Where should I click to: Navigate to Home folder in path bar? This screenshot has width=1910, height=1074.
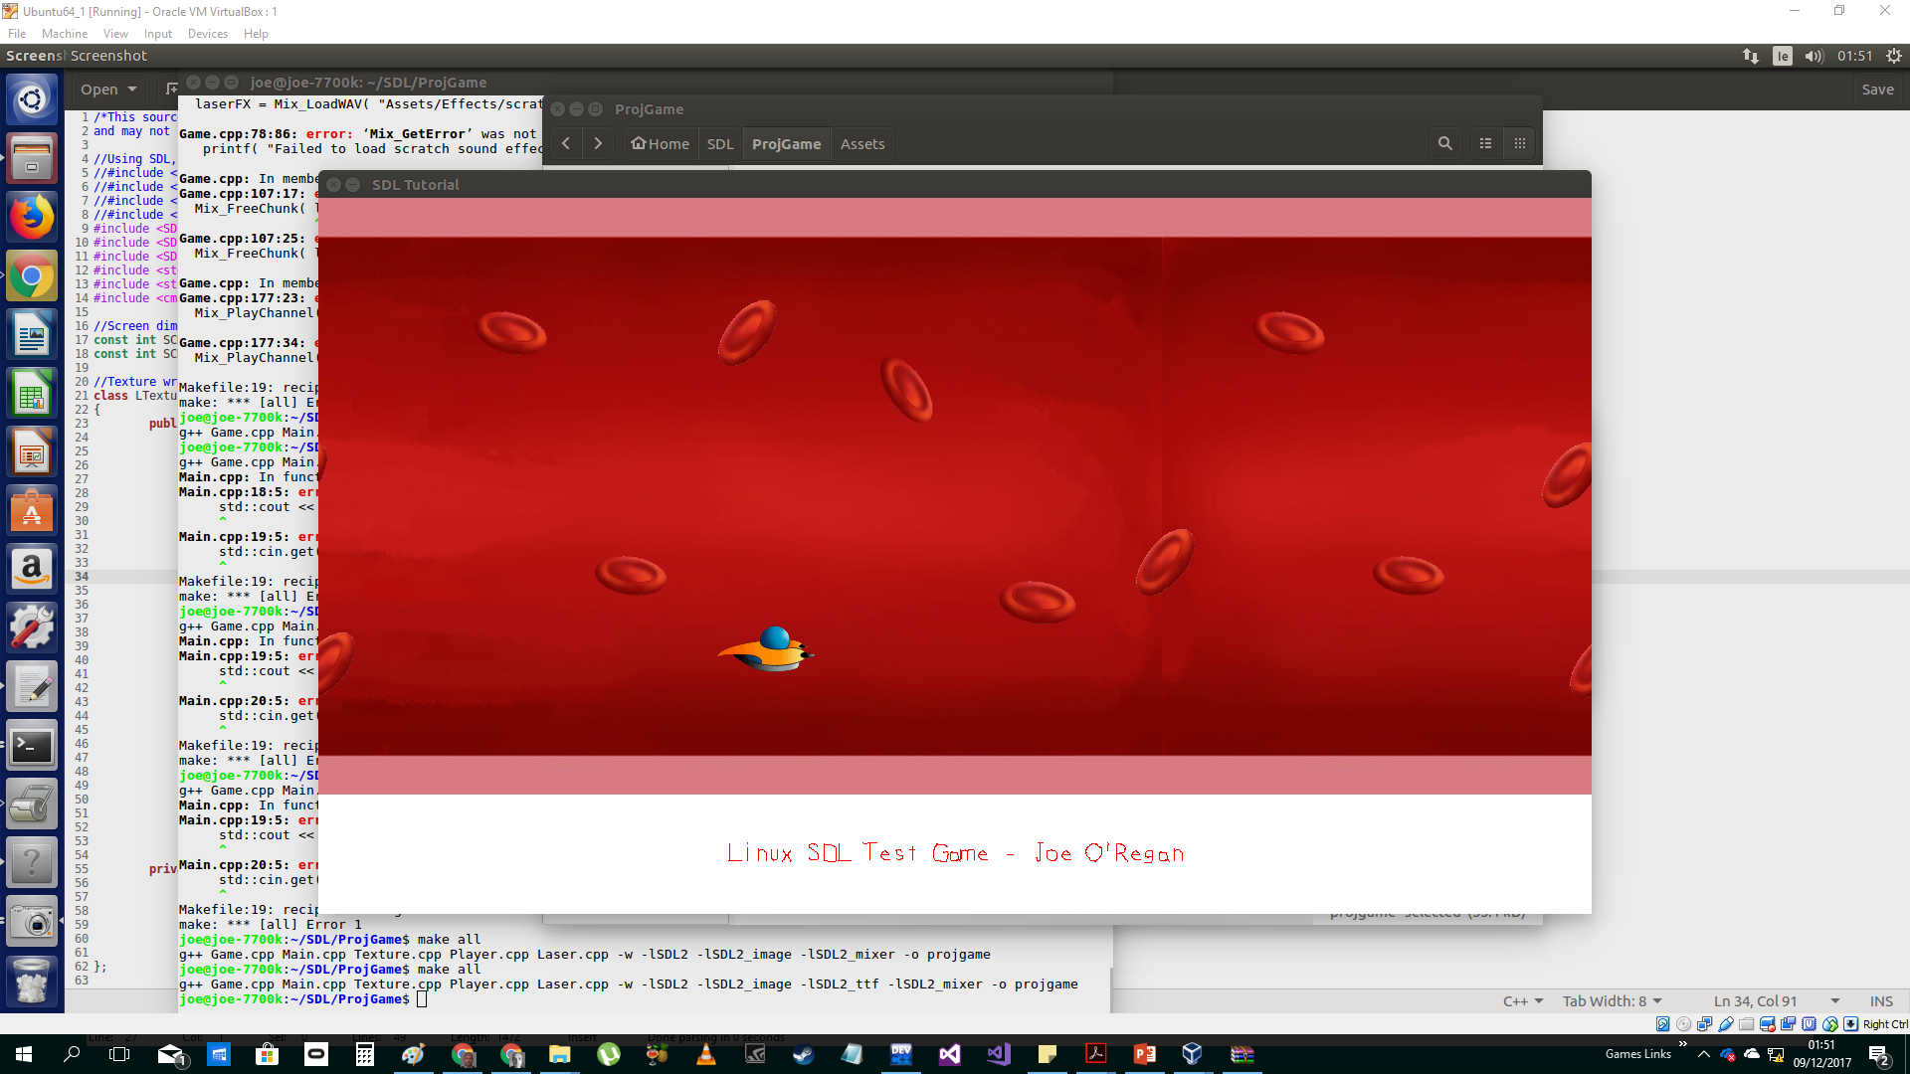(x=660, y=143)
